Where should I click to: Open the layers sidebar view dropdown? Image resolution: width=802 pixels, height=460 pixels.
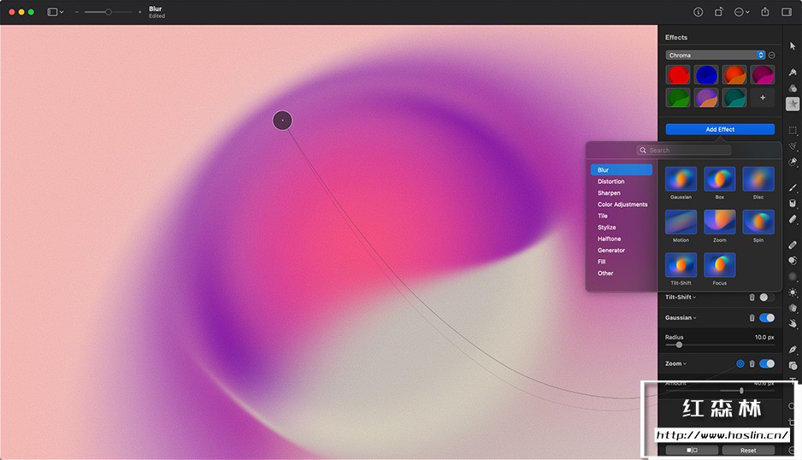(x=56, y=12)
